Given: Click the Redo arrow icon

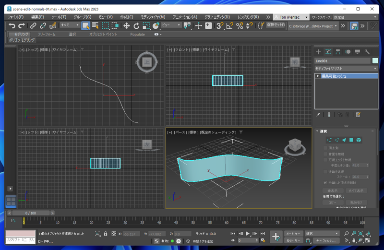Looking at the screenshot, I should 22,26.
